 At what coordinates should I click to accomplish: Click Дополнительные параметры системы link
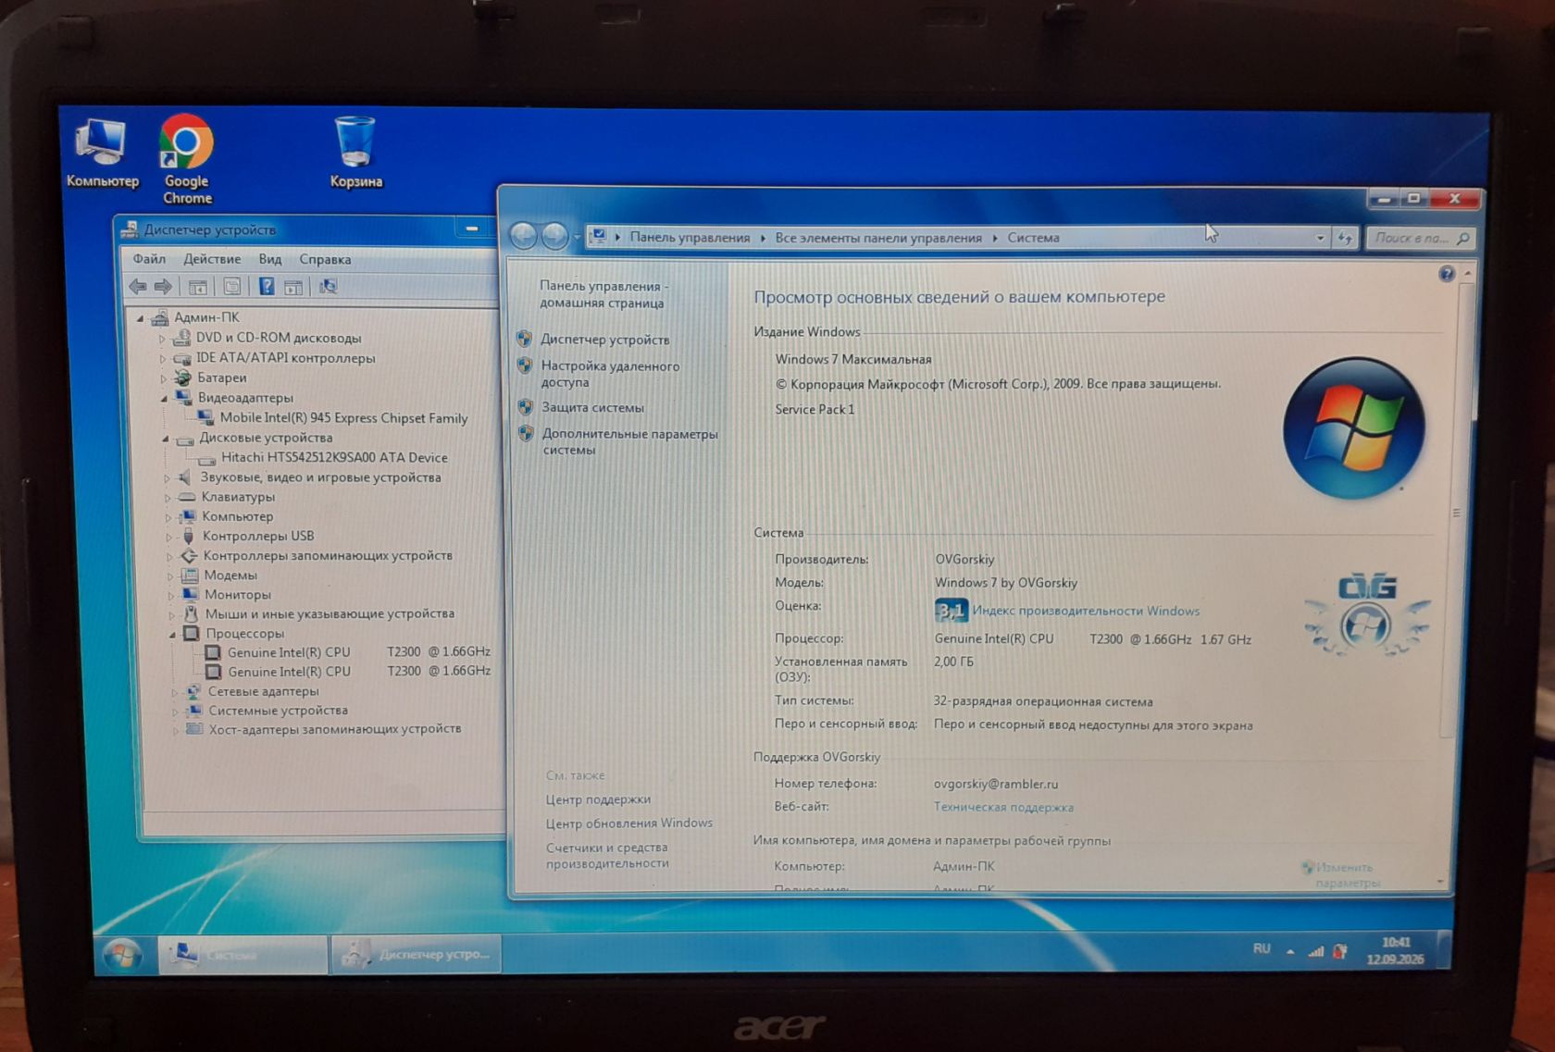[629, 441]
